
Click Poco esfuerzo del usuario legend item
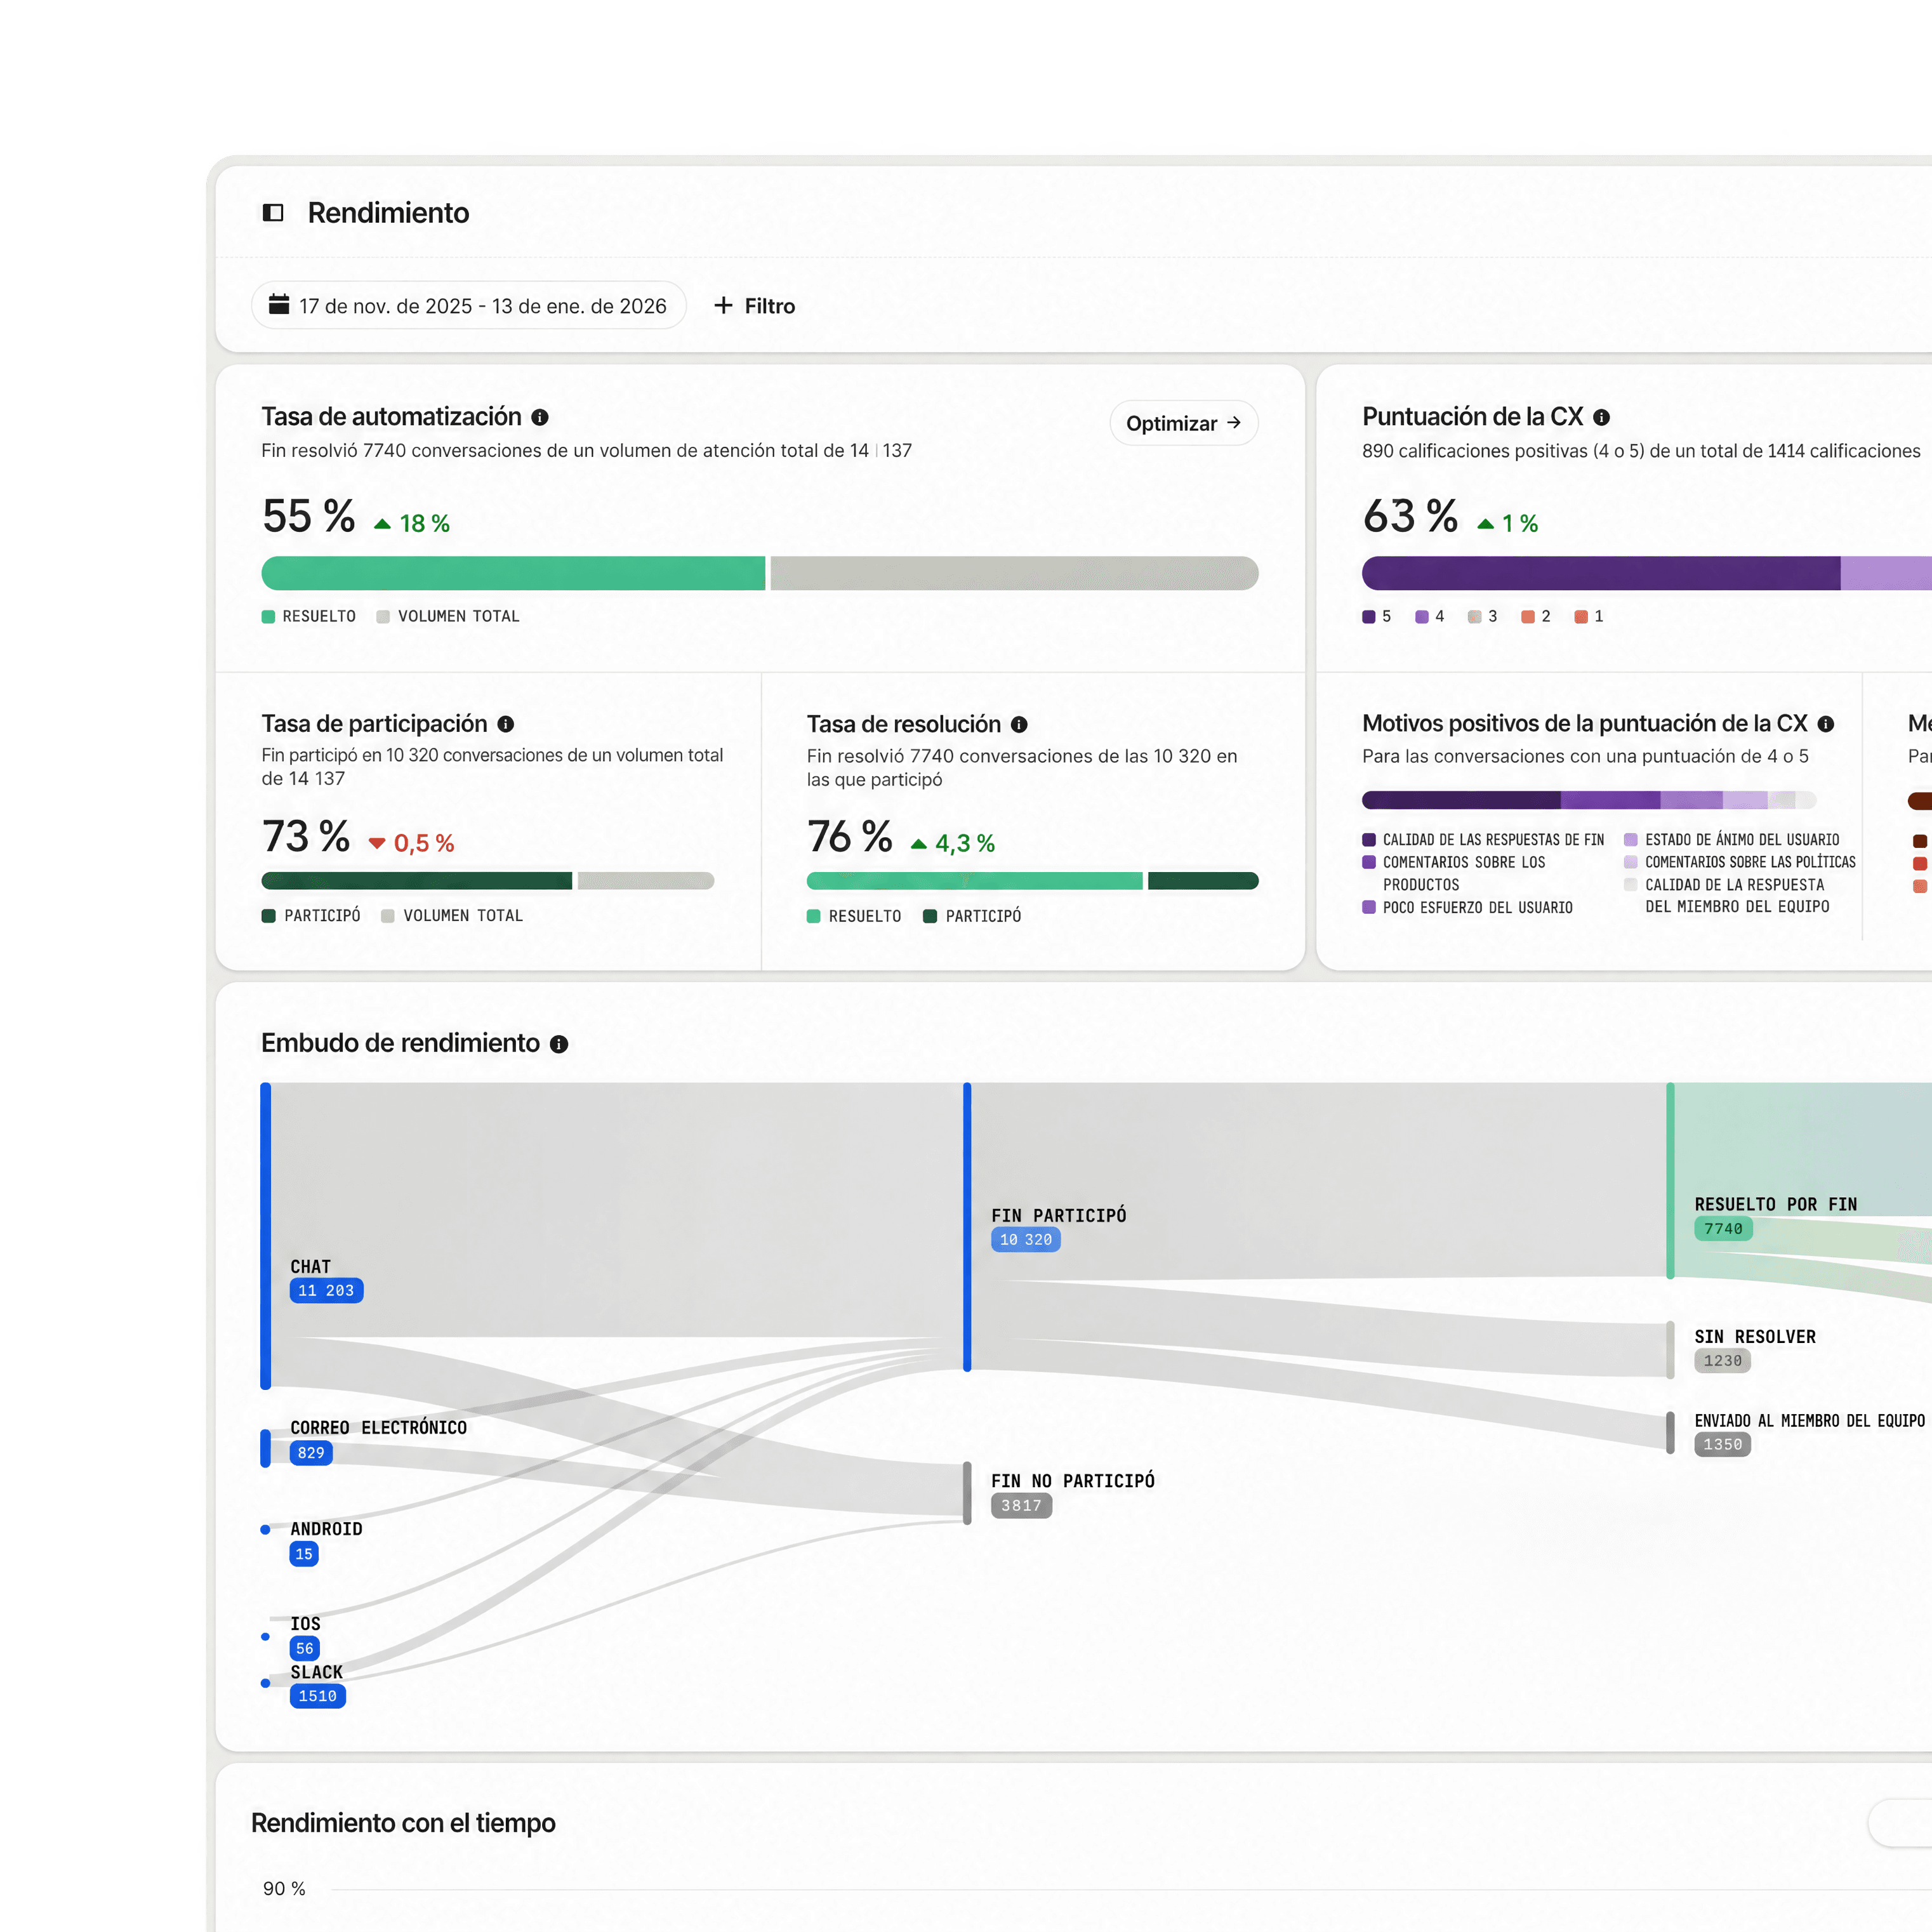tap(1468, 908)
